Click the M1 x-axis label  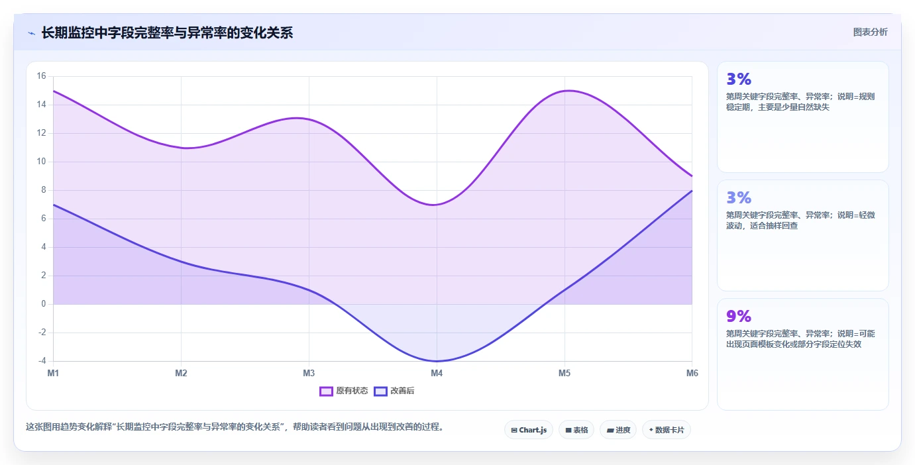pos(53,373)
